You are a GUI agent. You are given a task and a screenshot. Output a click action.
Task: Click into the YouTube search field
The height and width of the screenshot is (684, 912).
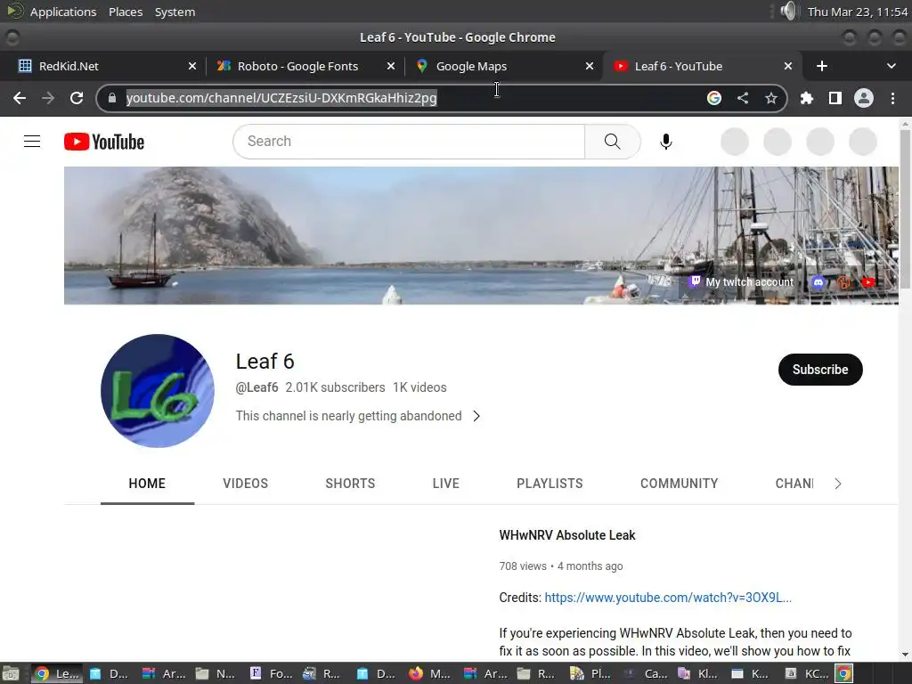pos(409,142)
